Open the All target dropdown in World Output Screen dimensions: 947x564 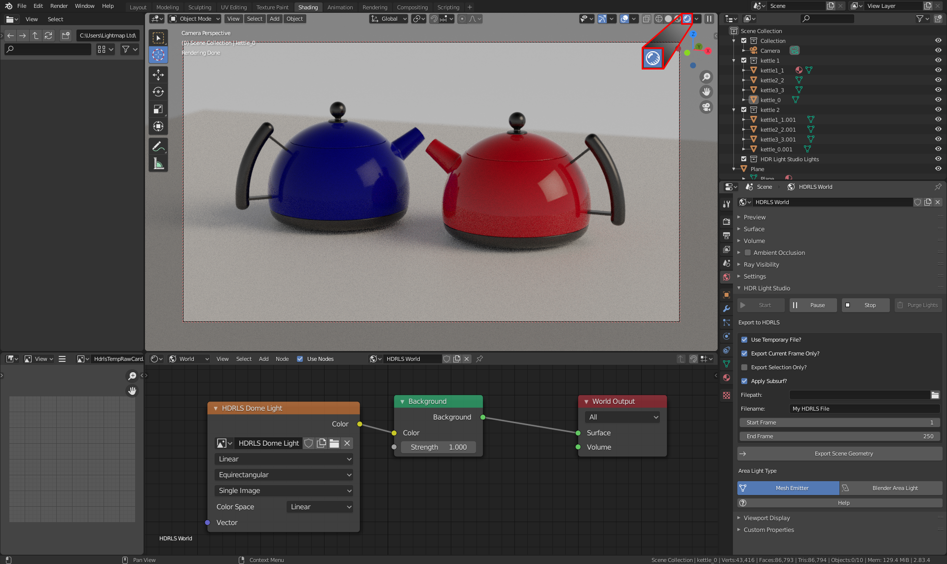click(622, 417)
